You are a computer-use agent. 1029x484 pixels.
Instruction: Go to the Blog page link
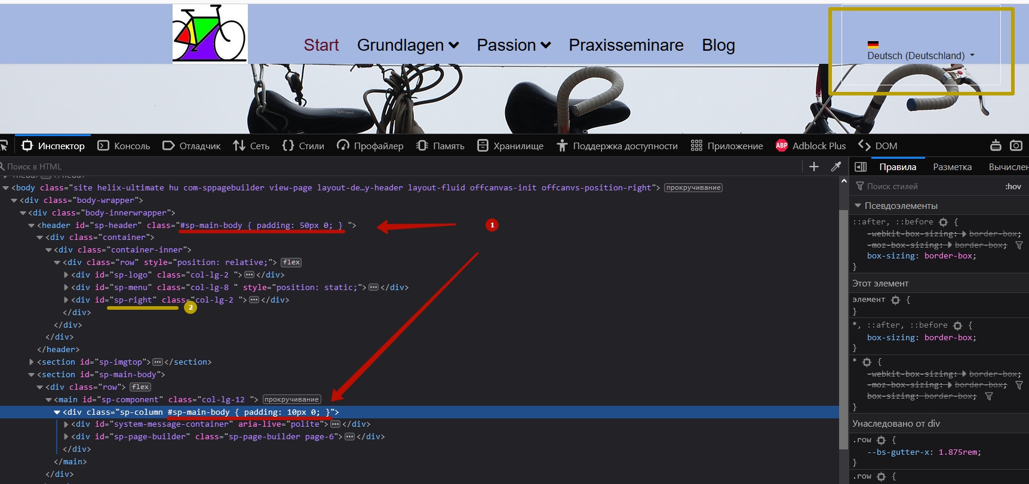(718, 45)
